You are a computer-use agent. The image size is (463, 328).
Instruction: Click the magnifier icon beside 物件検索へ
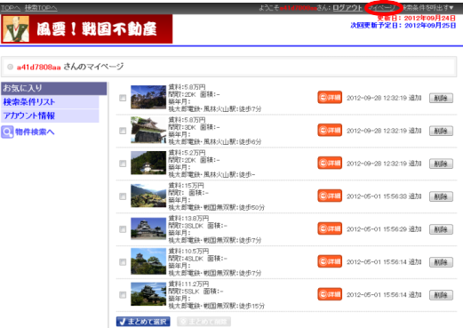point(7,132)
